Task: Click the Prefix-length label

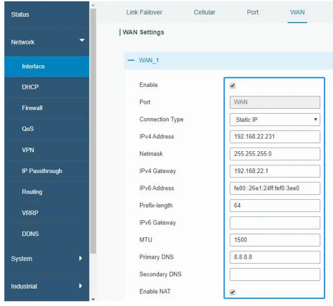Action: click(x=156, y=206)
